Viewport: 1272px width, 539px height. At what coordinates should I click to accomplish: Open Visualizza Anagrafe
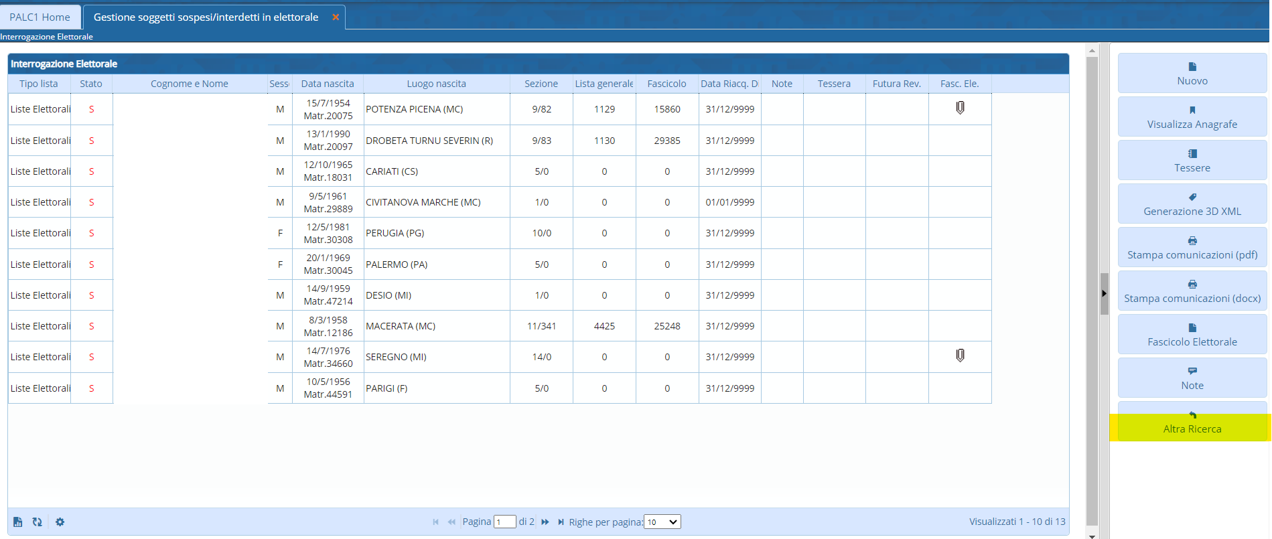pos(1192,117)
